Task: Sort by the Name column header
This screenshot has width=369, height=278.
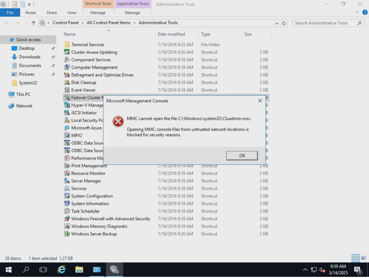Action: [70, 34]
